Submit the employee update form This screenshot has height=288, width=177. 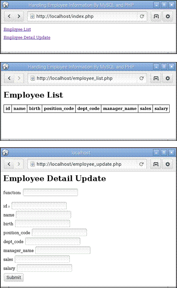pos(14,277)
